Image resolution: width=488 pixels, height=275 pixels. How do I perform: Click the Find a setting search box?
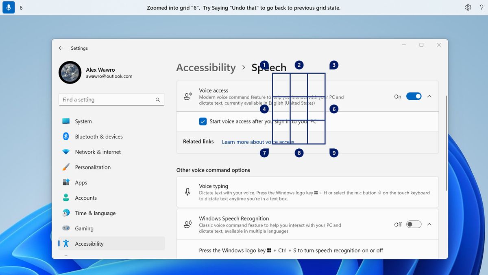point(111,99)
